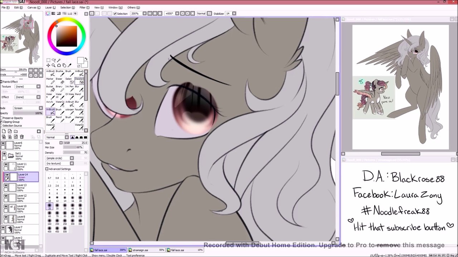Expand Advanced Settings
This screenshot has height=257, width=458.
(x=58, y=169)
